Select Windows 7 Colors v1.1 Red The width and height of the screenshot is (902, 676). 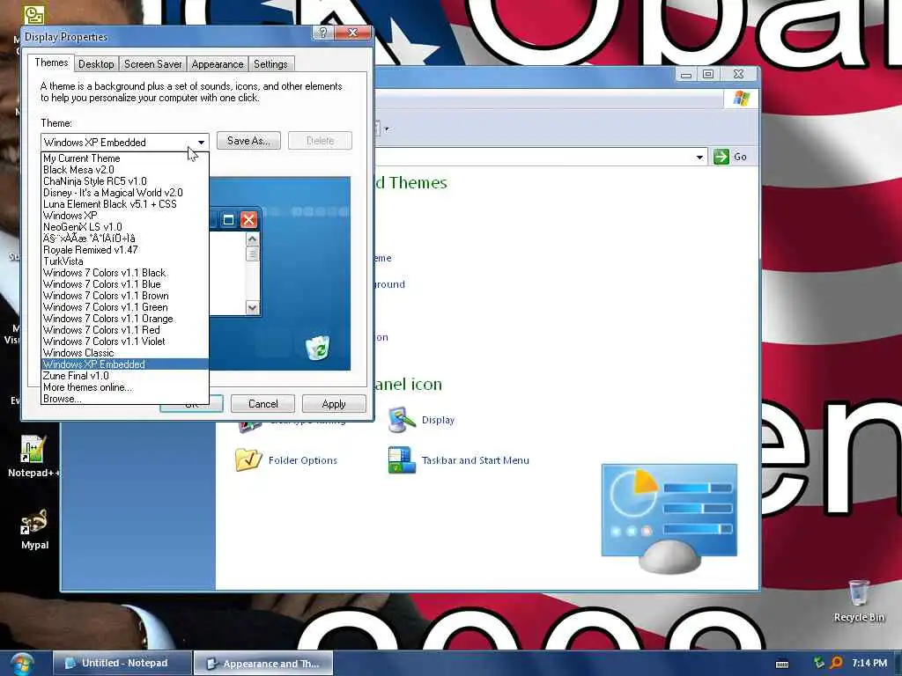(125, 330)
